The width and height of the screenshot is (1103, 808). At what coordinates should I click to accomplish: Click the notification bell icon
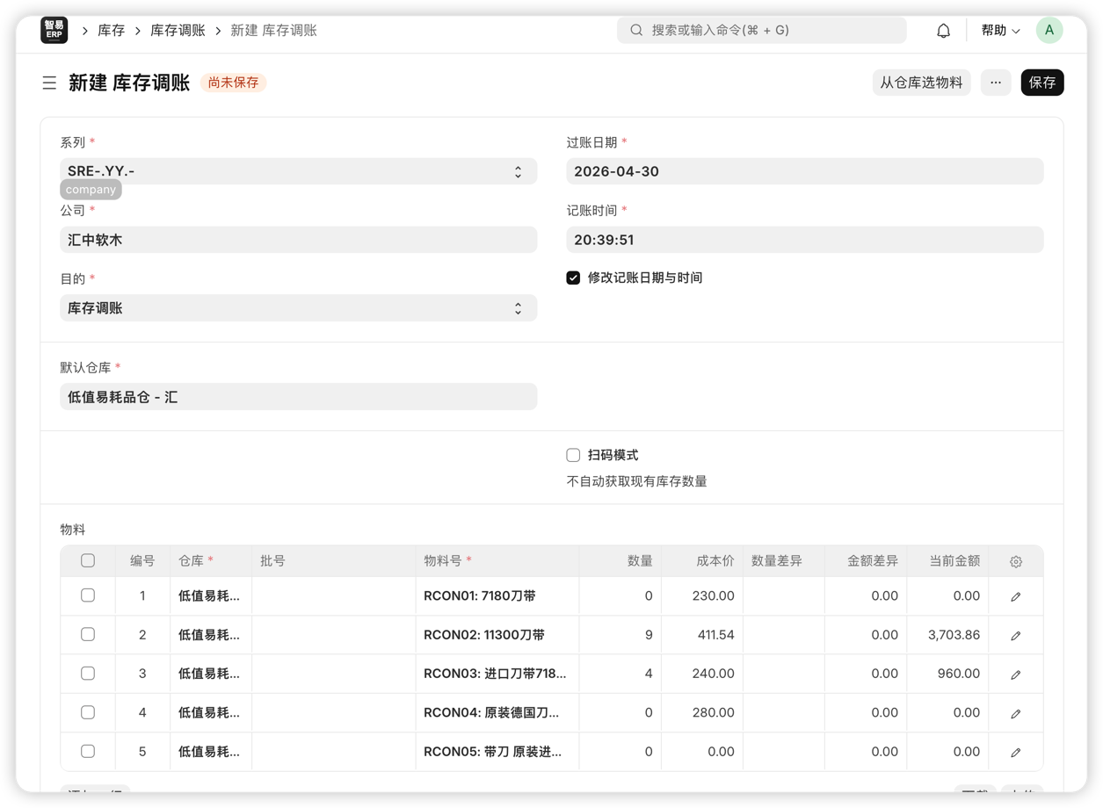(943, 31)
